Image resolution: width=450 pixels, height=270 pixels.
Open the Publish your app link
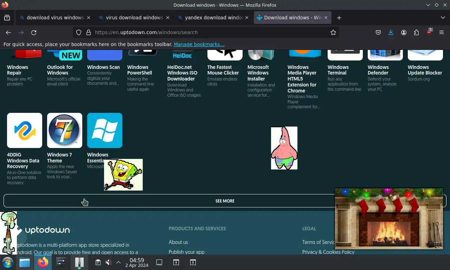[x=186, y=252]
